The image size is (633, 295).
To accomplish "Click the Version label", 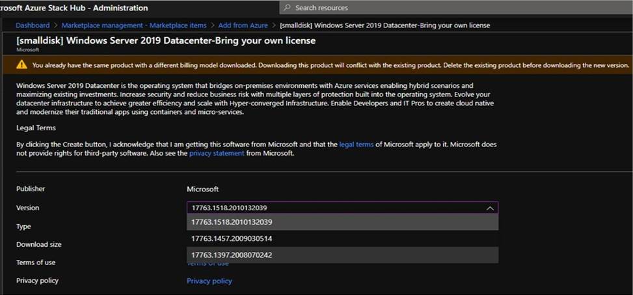I will pyautogui.click(x=28, y=208).
